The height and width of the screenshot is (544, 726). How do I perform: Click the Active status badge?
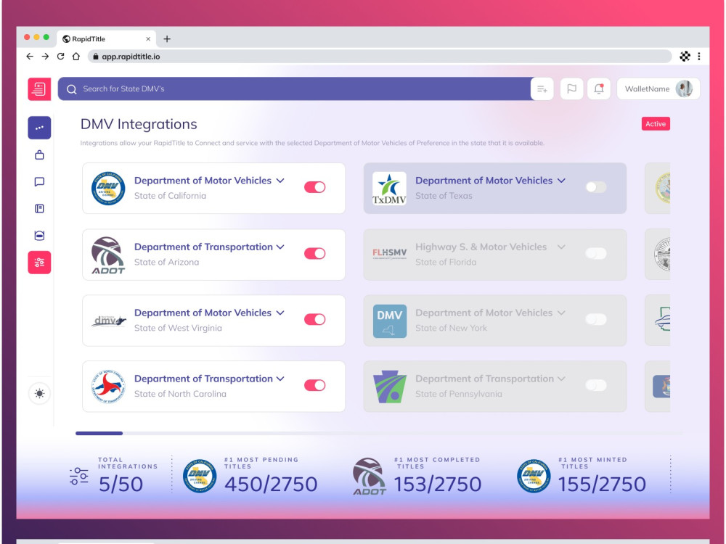[656, 124]
